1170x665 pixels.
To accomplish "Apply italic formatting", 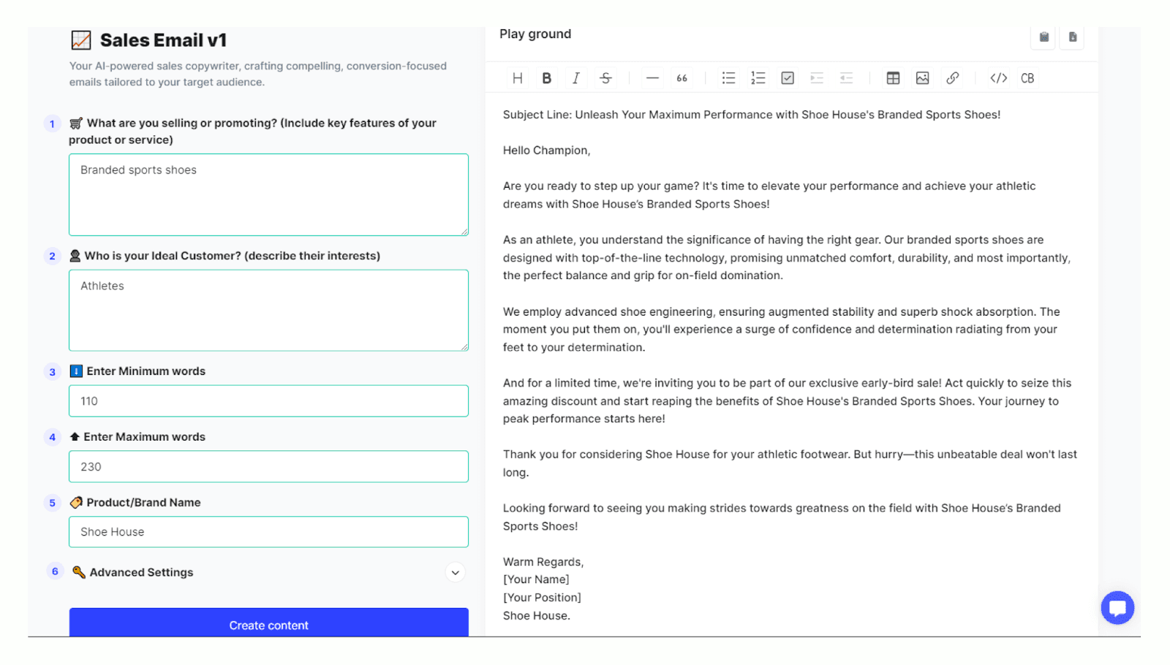I will coord(576,78).
